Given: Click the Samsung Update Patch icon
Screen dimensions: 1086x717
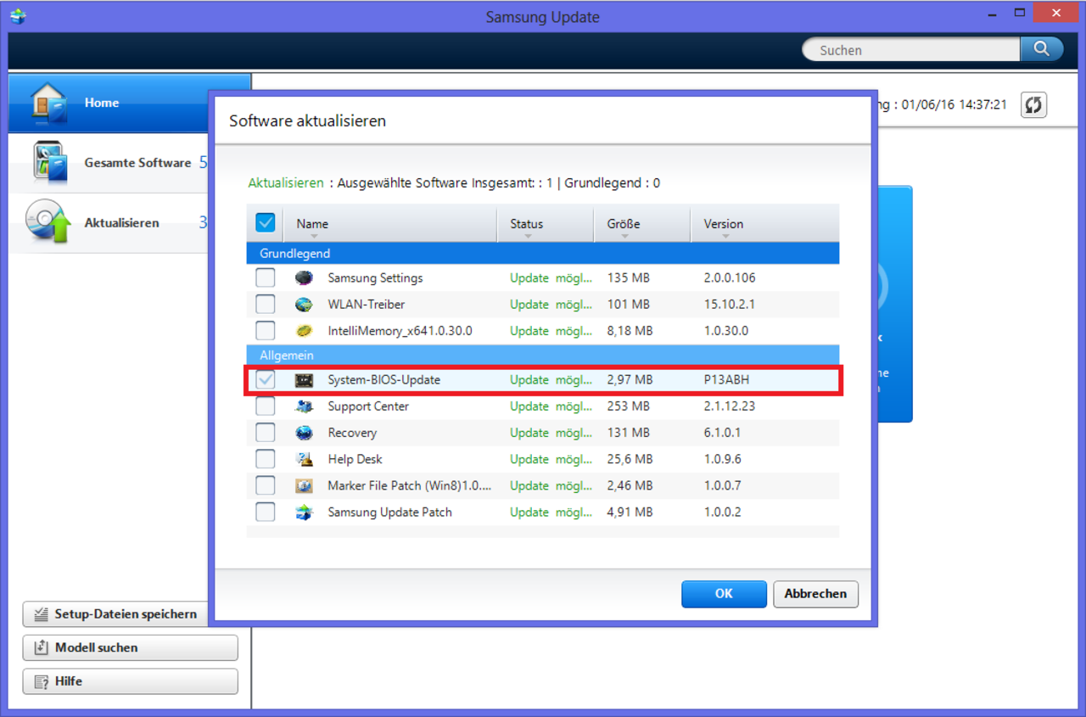Looking at the screenshot, I should click(304, 513).
